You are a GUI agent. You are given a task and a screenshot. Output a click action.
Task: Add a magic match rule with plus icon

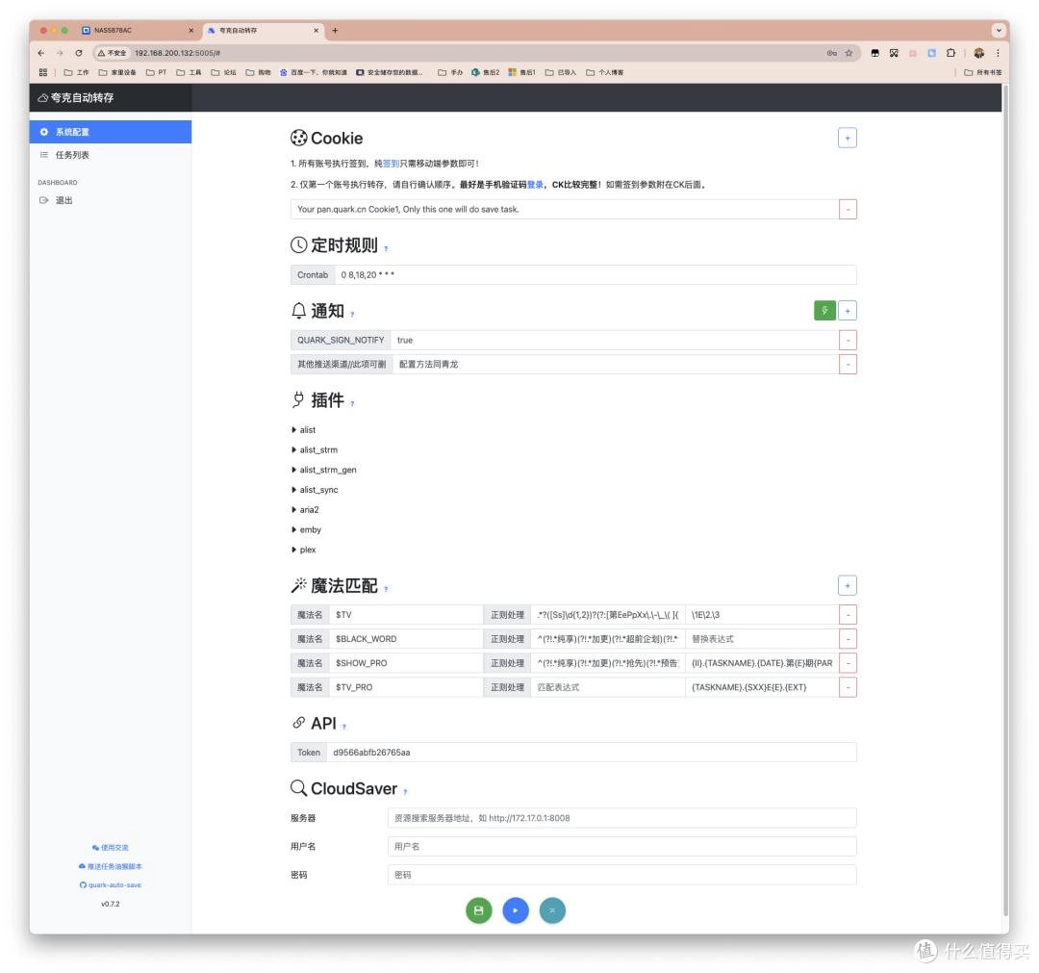pos(847,585)
